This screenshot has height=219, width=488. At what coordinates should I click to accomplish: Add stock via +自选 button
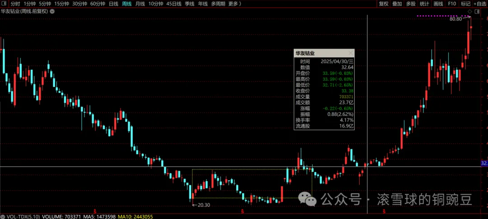pos(480,4)
